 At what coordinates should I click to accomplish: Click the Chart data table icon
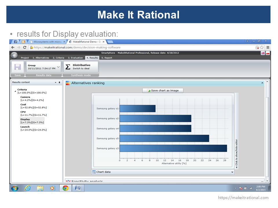[94, 172]
